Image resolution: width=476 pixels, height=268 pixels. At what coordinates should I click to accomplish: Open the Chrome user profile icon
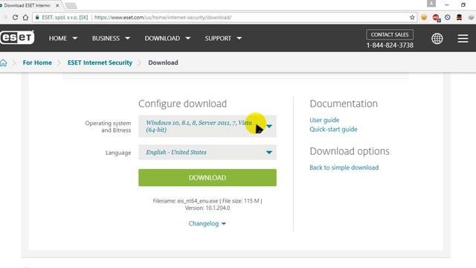click(431, 4)
